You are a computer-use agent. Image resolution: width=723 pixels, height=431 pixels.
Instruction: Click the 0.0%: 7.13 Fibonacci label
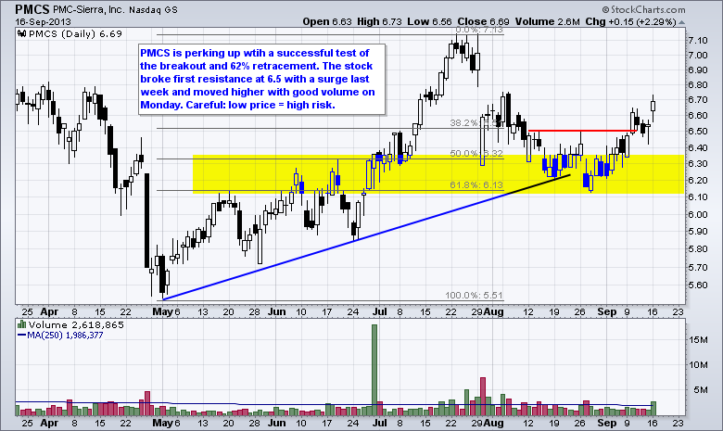click(478, 30)
